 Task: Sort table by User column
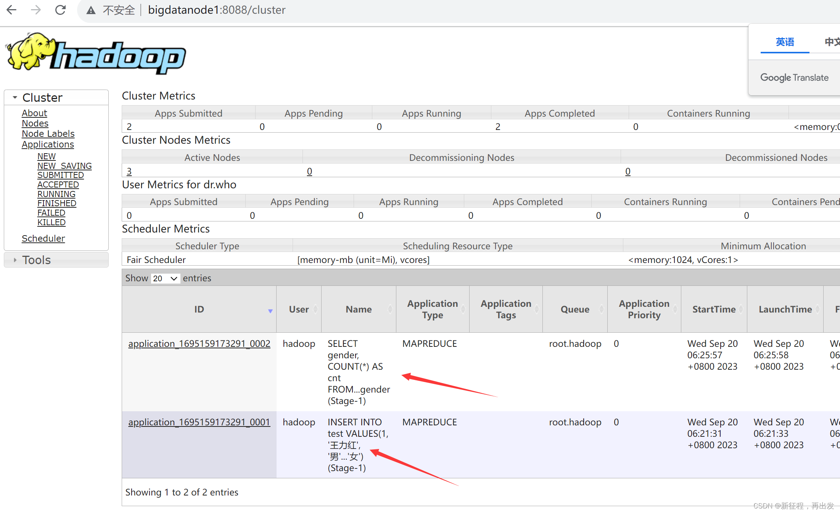click(x=299, y=309)
